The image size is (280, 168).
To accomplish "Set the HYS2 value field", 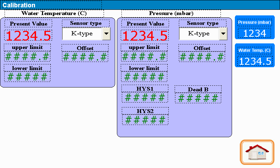I will coord(145,120).
